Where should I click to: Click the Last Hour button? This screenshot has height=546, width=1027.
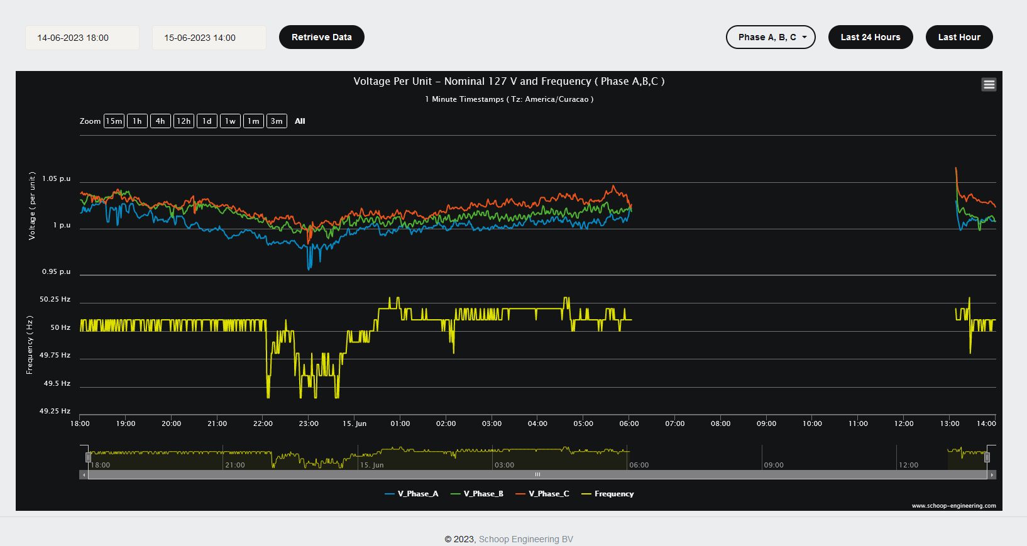958,37
